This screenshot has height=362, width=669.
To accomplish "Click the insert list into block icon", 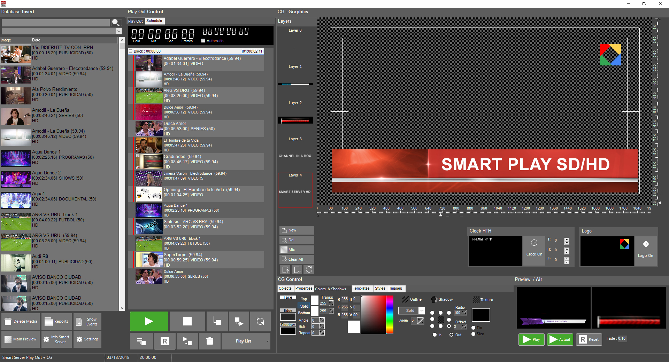I will pyautogui.click(x=141, y=341).
